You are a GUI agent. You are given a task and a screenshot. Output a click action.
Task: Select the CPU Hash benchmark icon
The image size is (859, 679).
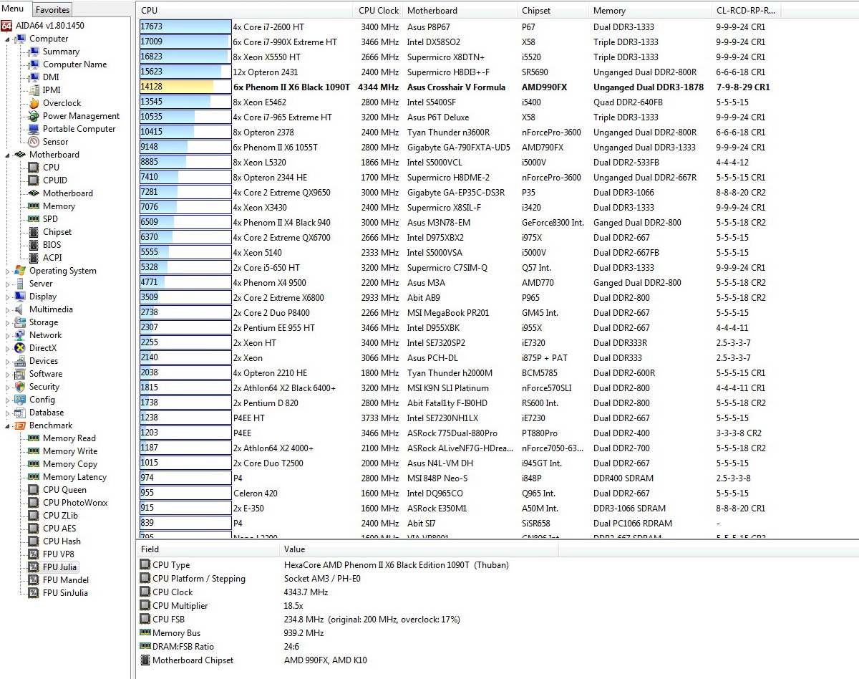(x=34, y=541)
